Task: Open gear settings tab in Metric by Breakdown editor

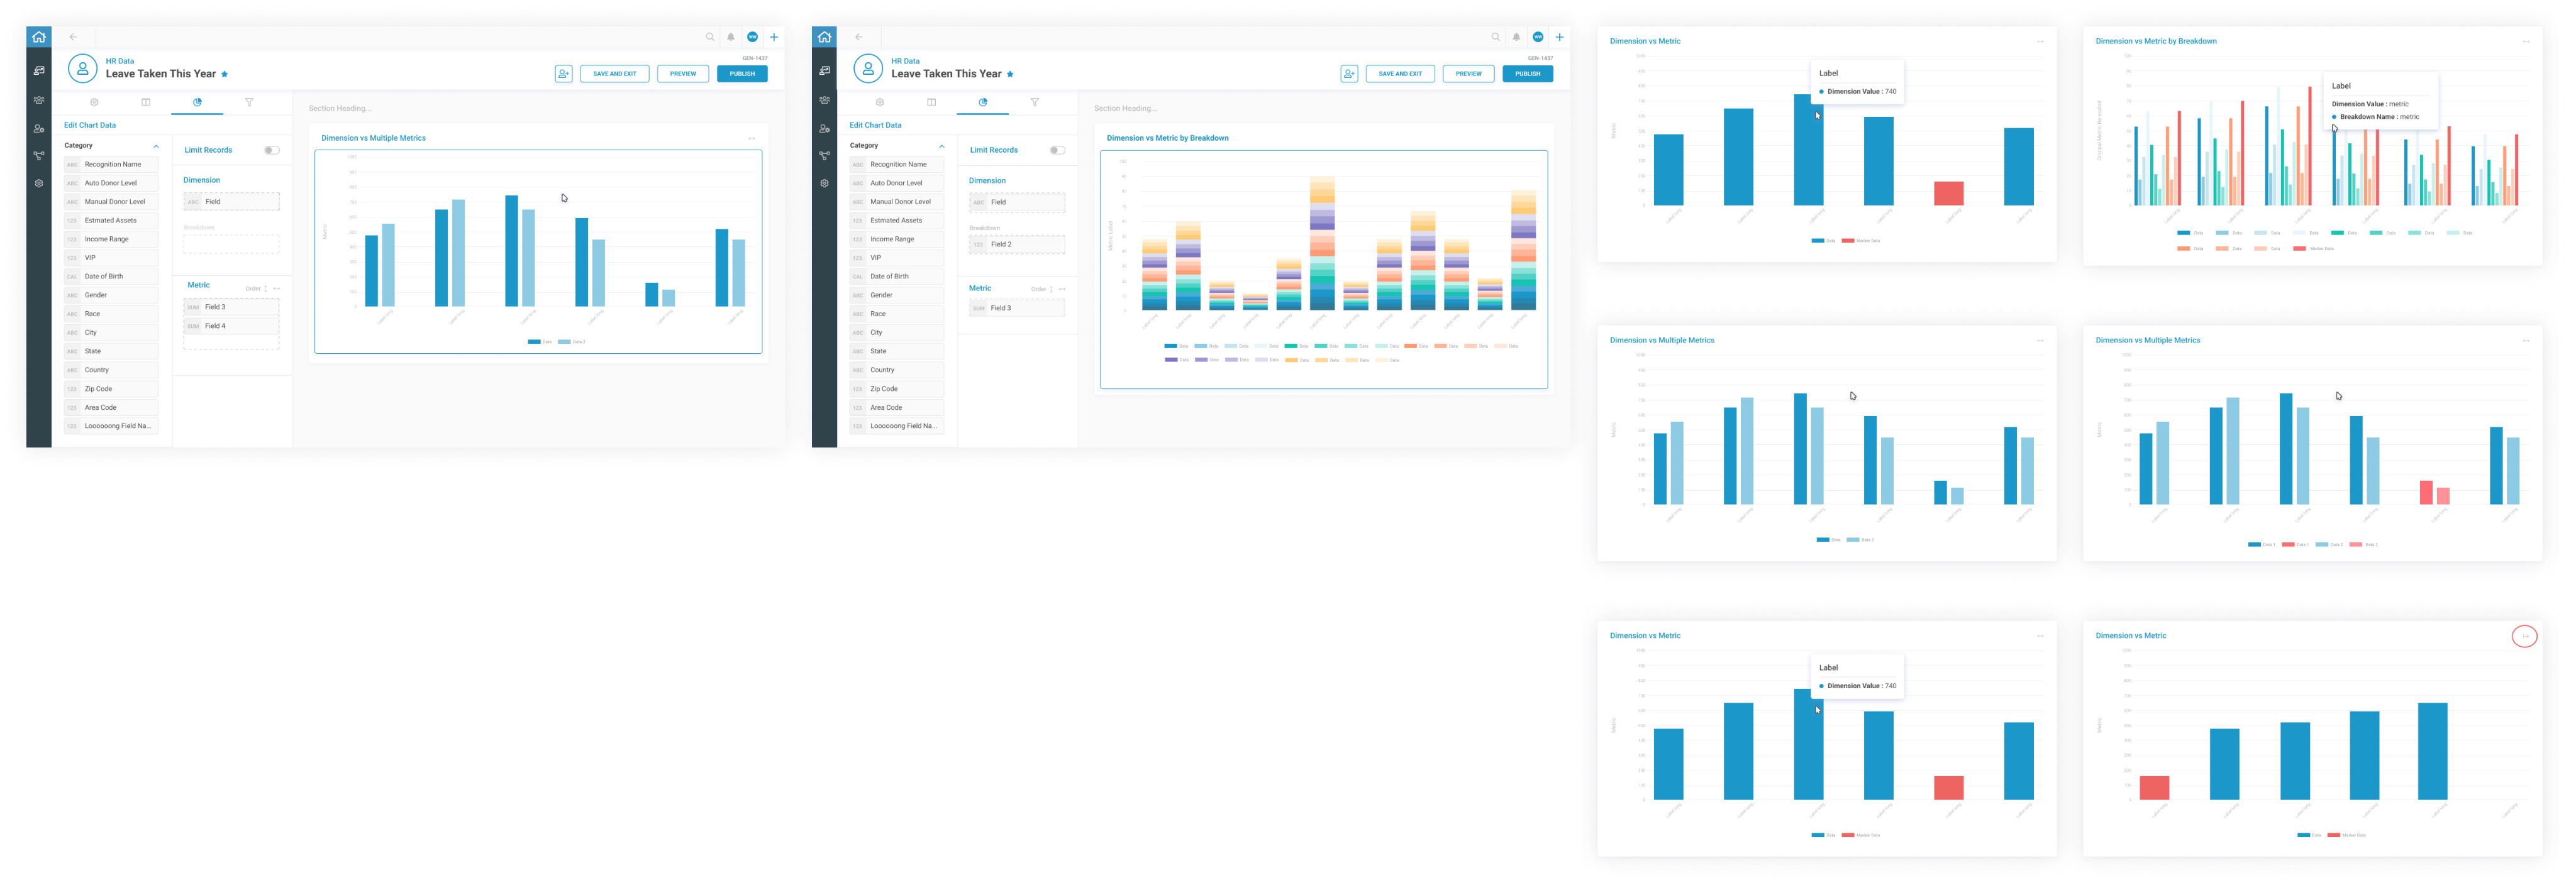Action: point(879,102)
